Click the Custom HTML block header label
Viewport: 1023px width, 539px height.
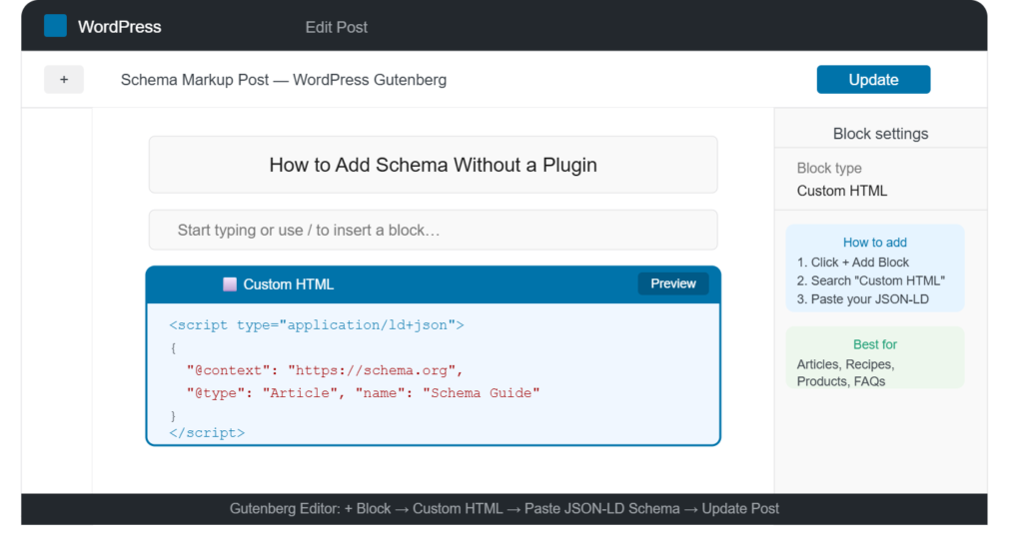pyautogui.click(x=289, y=284)
